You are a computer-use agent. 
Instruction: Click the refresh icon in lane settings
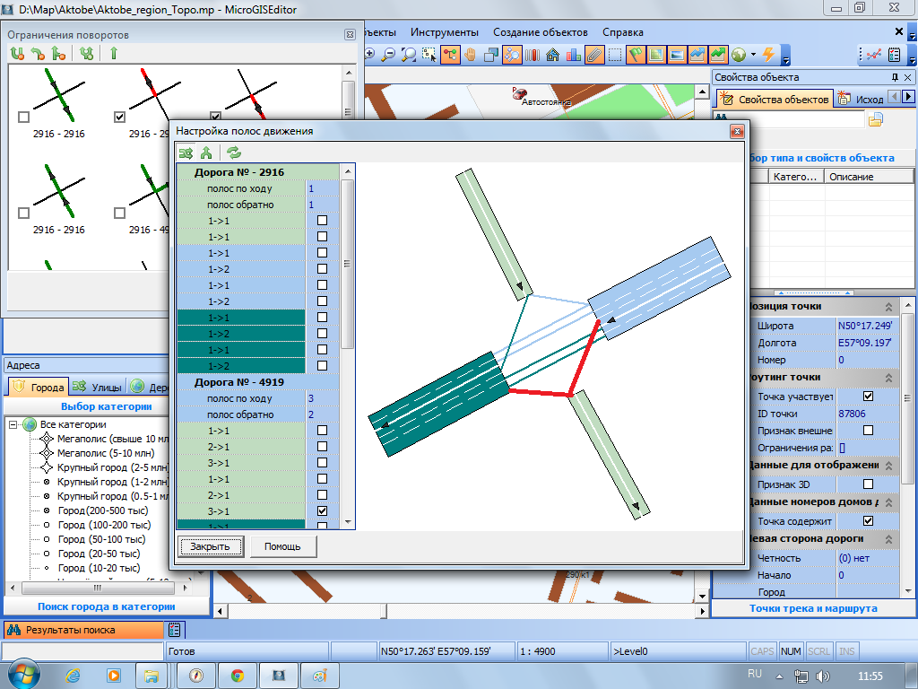(x=233, y=153)
